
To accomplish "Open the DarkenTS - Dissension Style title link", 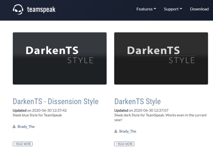I will [56, 102].
